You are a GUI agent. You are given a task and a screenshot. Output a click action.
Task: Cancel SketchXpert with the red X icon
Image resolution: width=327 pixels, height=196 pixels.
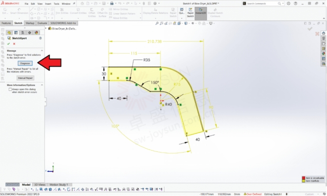pyautogui.click(x=14, y=44)
